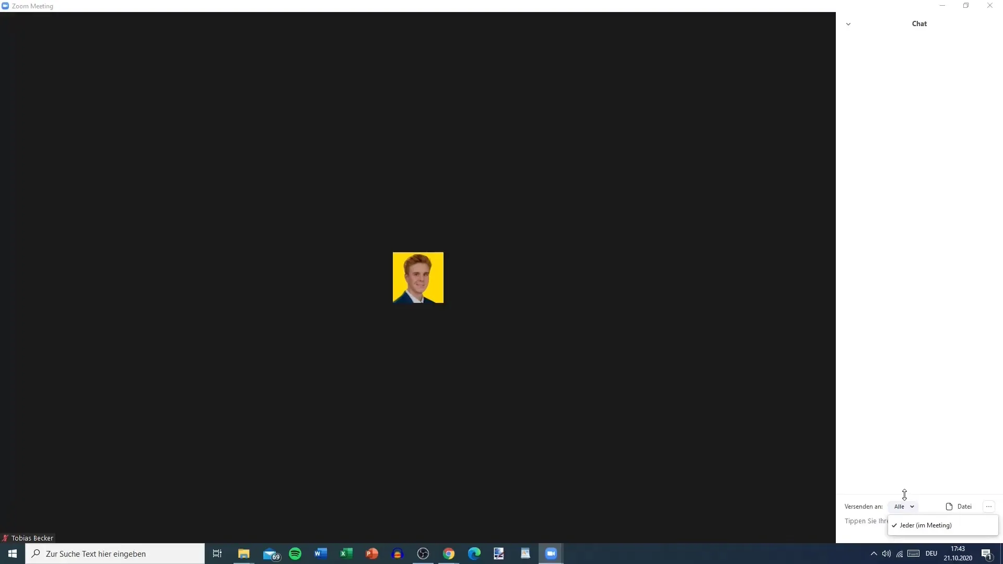The width and height of the screenshot is (1003, 564).
Task: Click the PowerPoint taskbar icon
Action: [x=372, y=553]
